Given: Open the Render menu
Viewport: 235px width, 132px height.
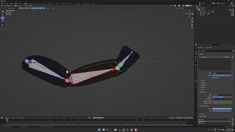Looking at the screenshot, I should point(11,3).
